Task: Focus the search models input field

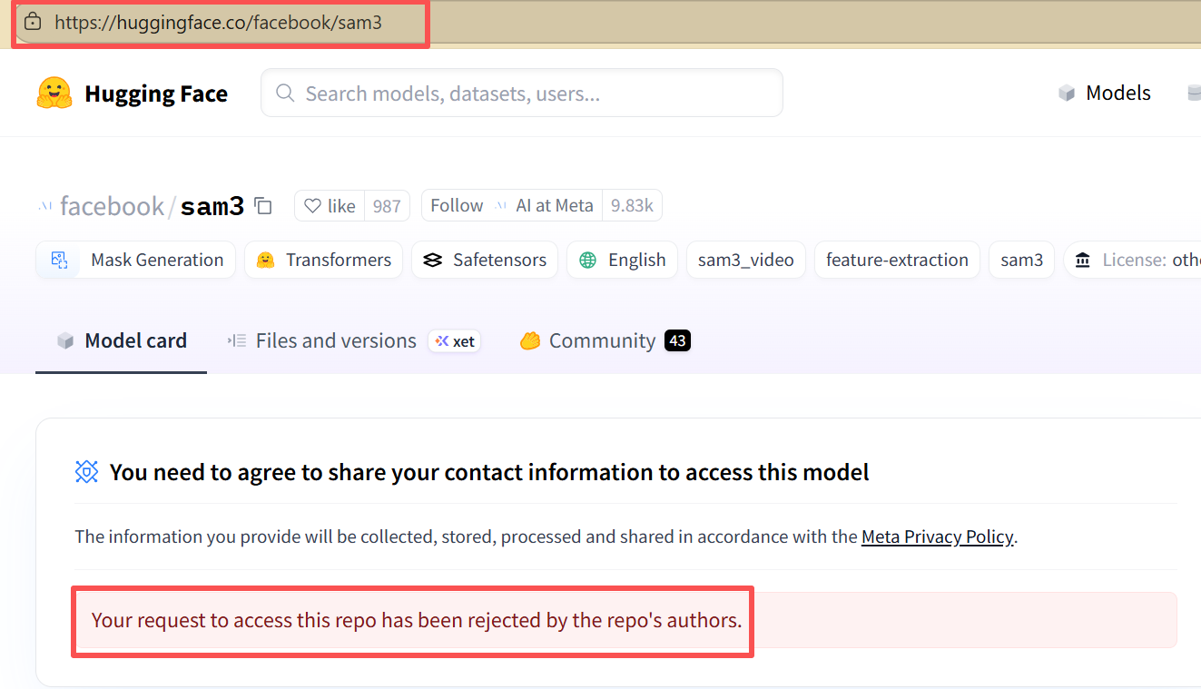Action: (522, 94)
